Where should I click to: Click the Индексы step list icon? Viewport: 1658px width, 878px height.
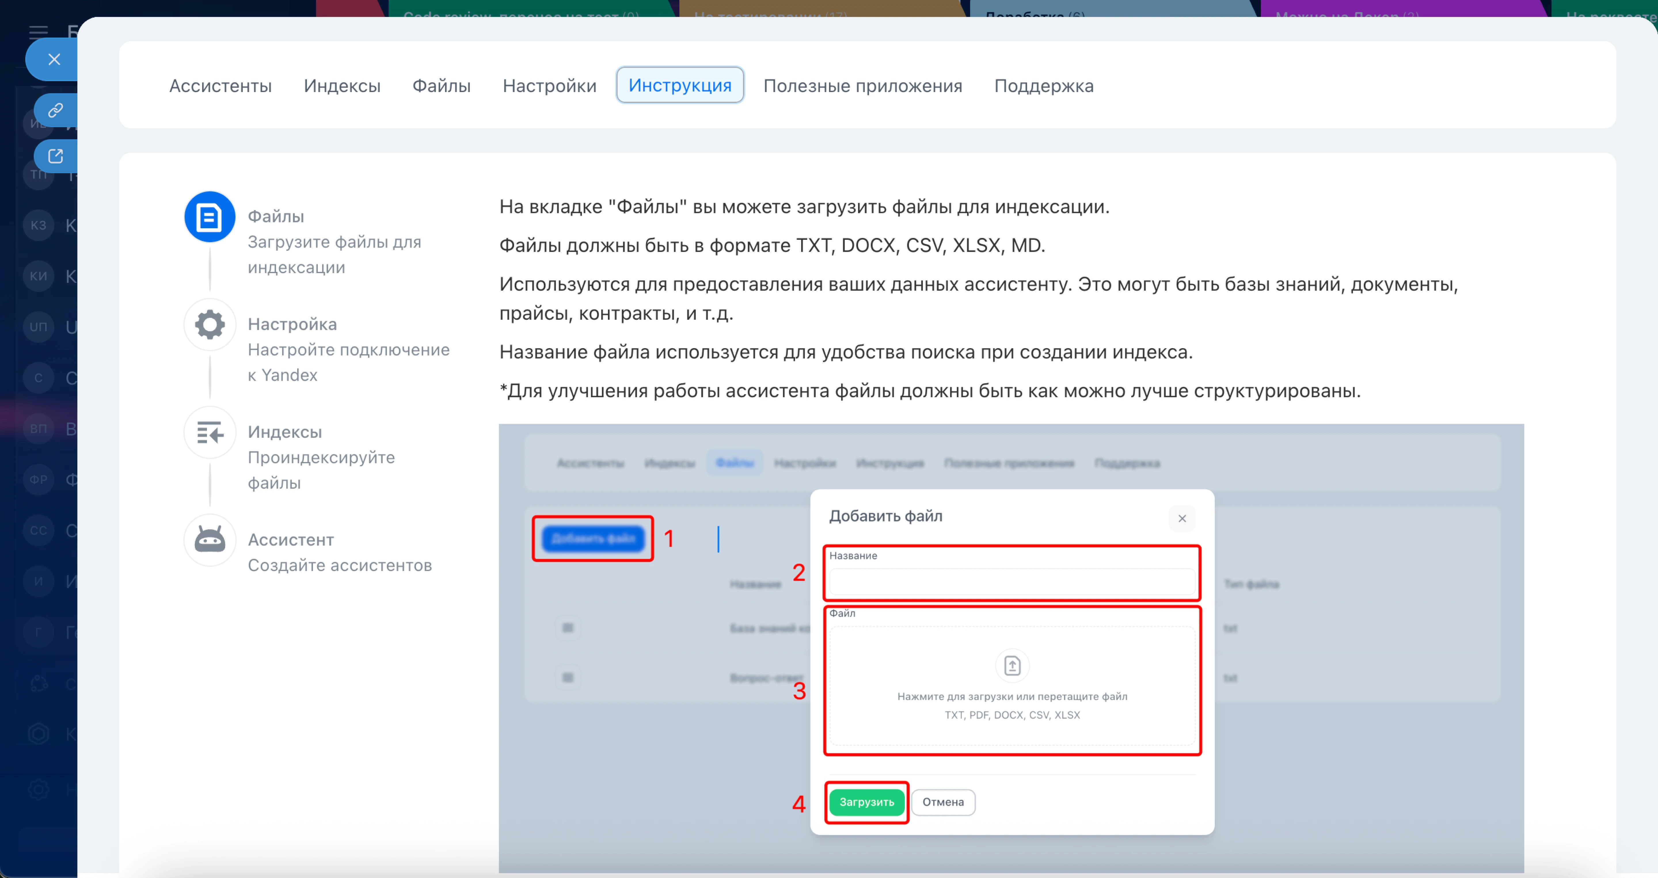tap(210, 432)
